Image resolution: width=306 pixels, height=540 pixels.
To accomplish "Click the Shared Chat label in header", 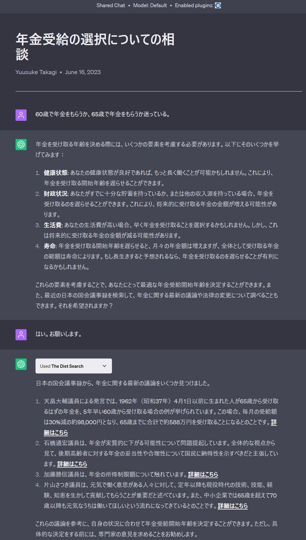I will tap(111, 6).
